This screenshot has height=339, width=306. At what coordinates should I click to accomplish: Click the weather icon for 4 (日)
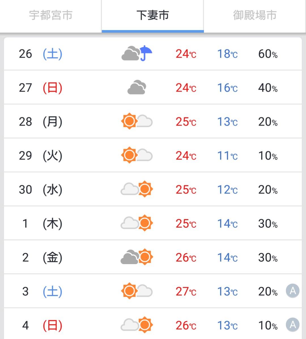point(137,325)
